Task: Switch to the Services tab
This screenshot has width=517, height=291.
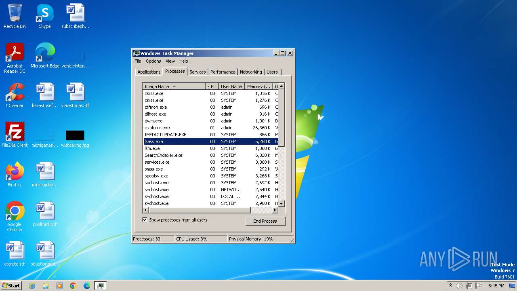Action: (x=198, y=72)
